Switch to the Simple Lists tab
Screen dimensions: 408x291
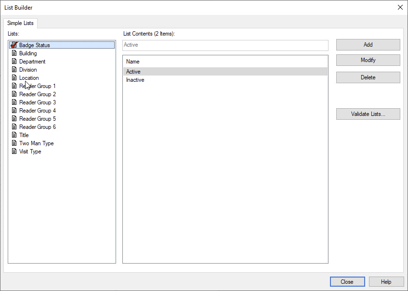[20, 23]
